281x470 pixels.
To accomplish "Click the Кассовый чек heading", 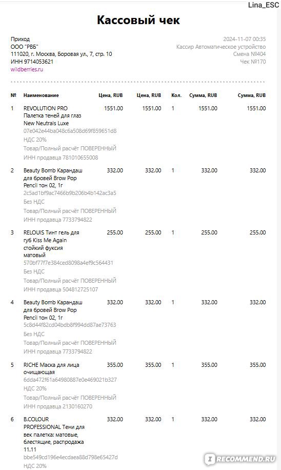I will pos(138,20).
